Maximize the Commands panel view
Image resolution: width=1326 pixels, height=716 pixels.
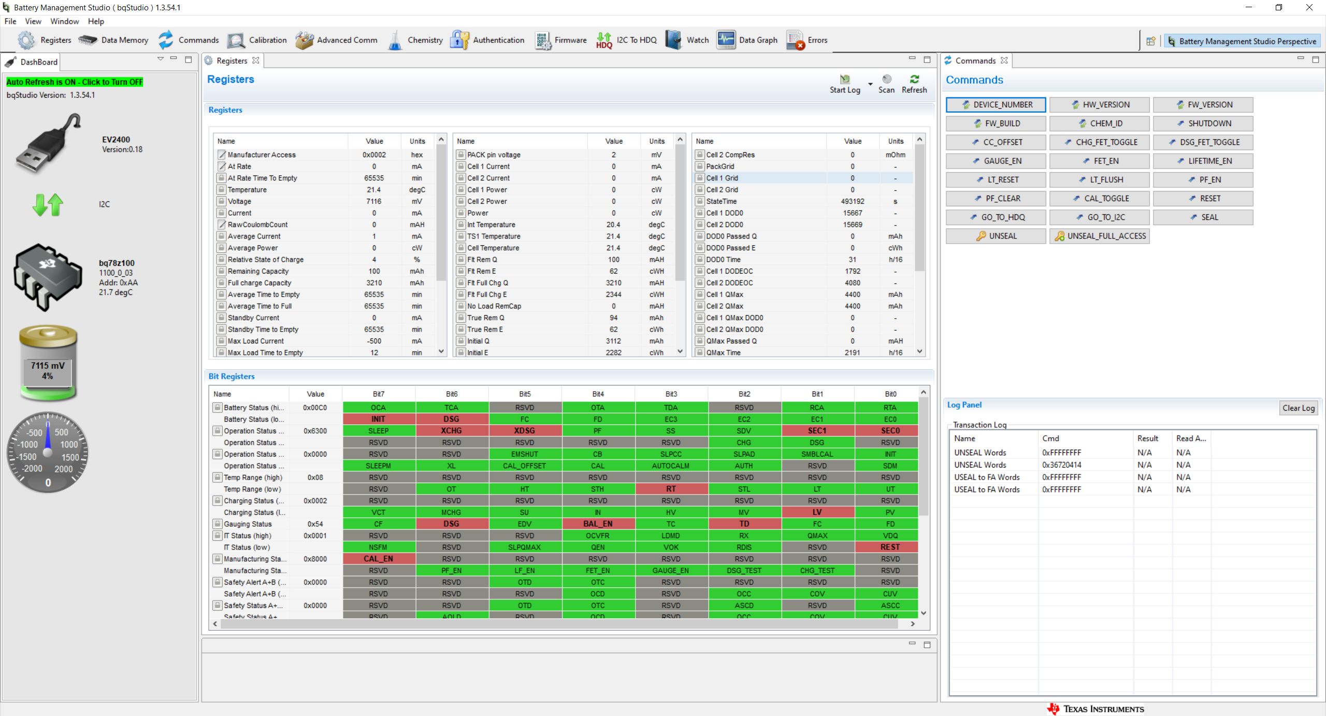1315,59
